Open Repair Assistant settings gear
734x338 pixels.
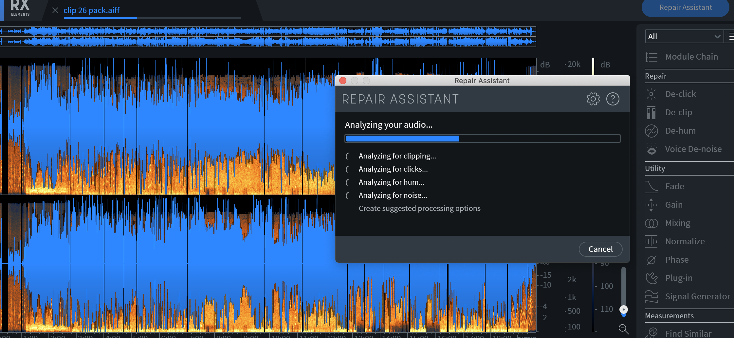click(593, 99)
